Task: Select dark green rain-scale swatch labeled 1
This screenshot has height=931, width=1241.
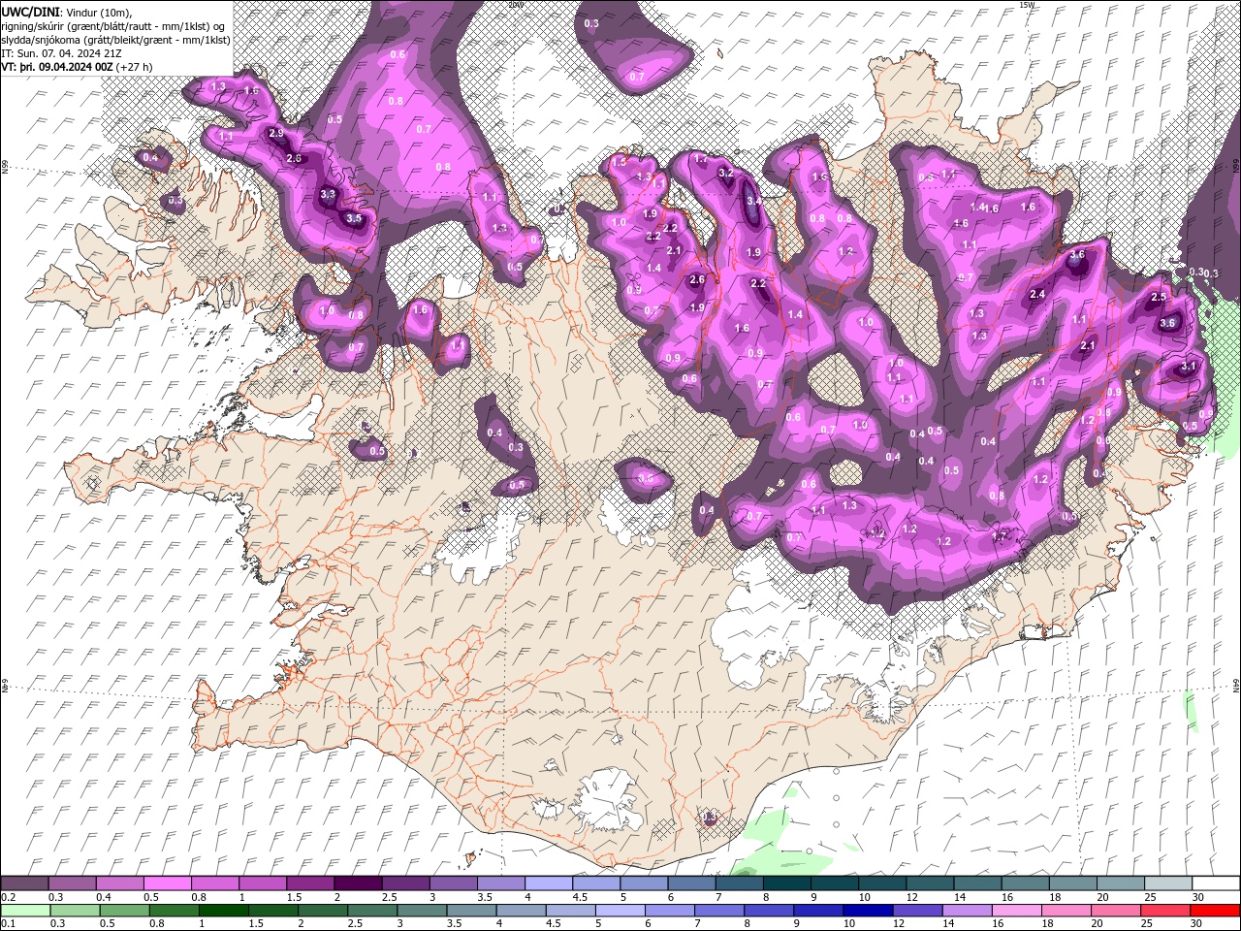Action: 224,911
